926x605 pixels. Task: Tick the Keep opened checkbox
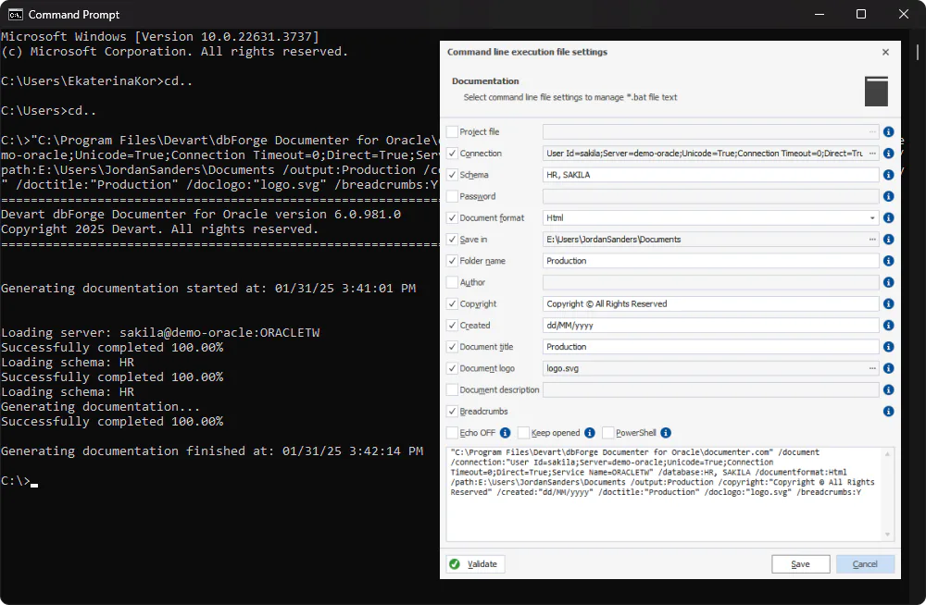523,433
